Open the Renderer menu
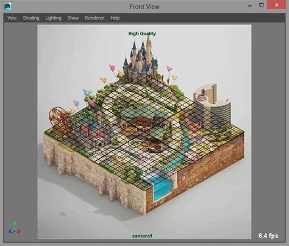 (x=95, y=18)
